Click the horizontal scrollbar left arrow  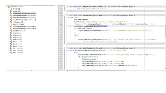click(x=67, y=71)
